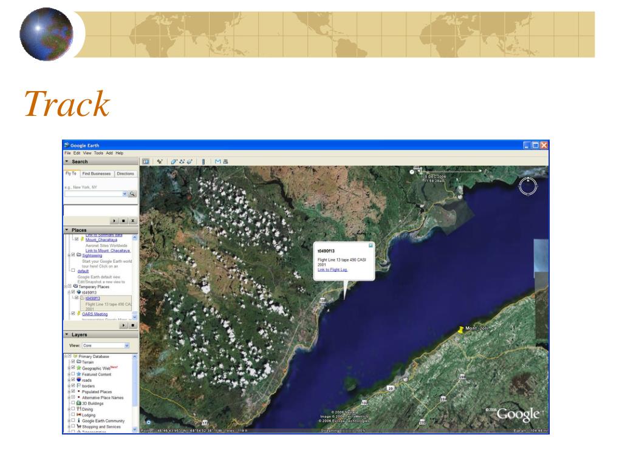
Task: Stop tour button under Places panel
Action: point(133,325)
